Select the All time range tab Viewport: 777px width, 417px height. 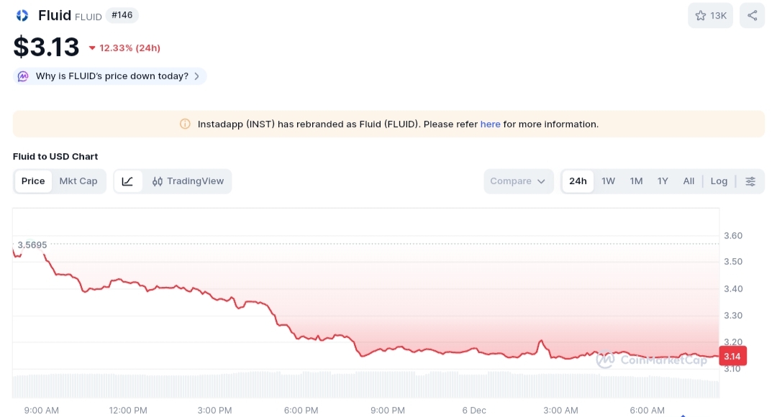(689, 181)
